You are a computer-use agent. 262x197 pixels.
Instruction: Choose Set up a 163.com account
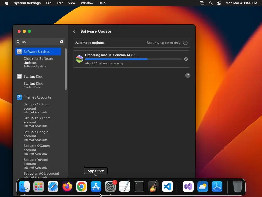(x=37, y=122)
